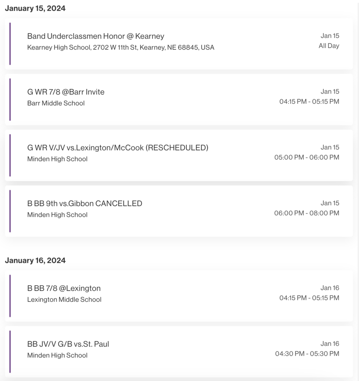Click 04:30 PM - 05:30 PM time on St. Paul card

[x=307, y=353]
